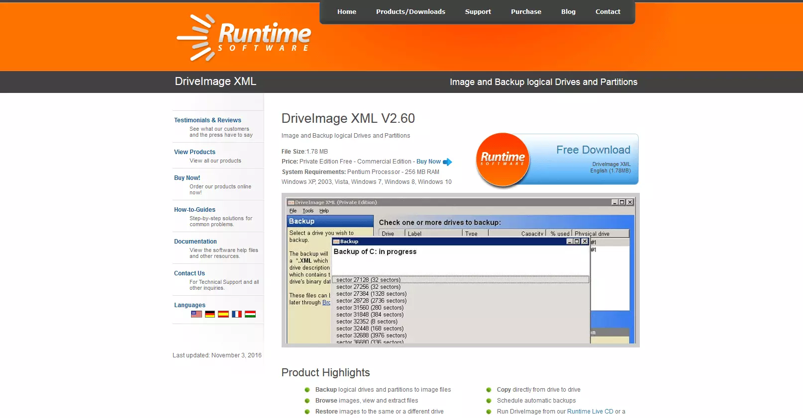Follow the Buy Now price link
Viewport: 803px width, 418px height.
(428, 162)
